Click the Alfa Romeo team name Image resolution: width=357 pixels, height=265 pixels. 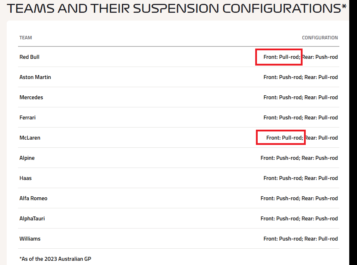(33, 198)
